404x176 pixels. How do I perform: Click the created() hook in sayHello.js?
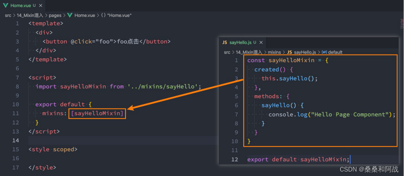(270, 69)
